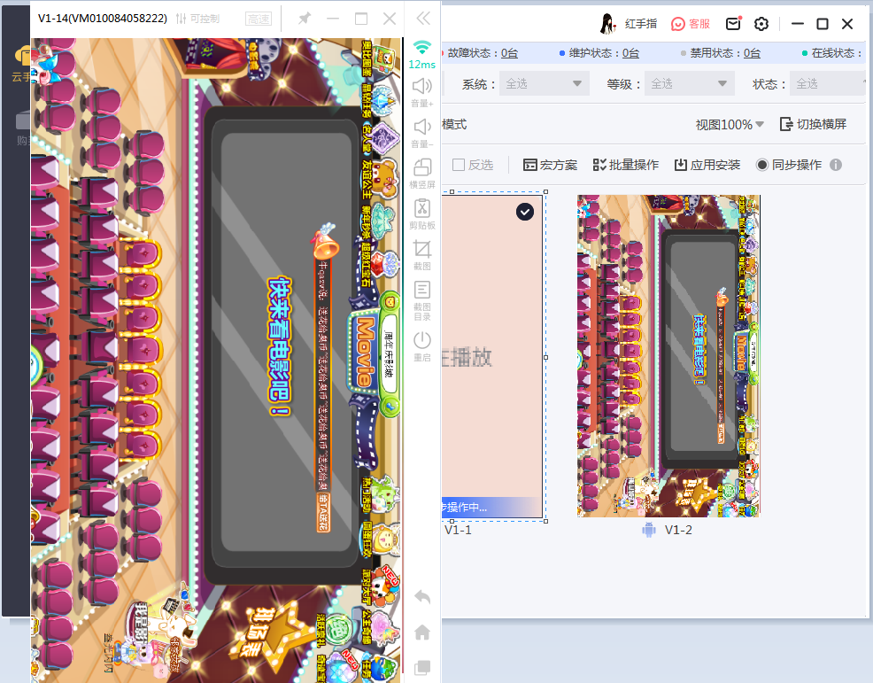Decrease volume with the 音量- icon
The image size is (873, 683).
click(422, 133)
